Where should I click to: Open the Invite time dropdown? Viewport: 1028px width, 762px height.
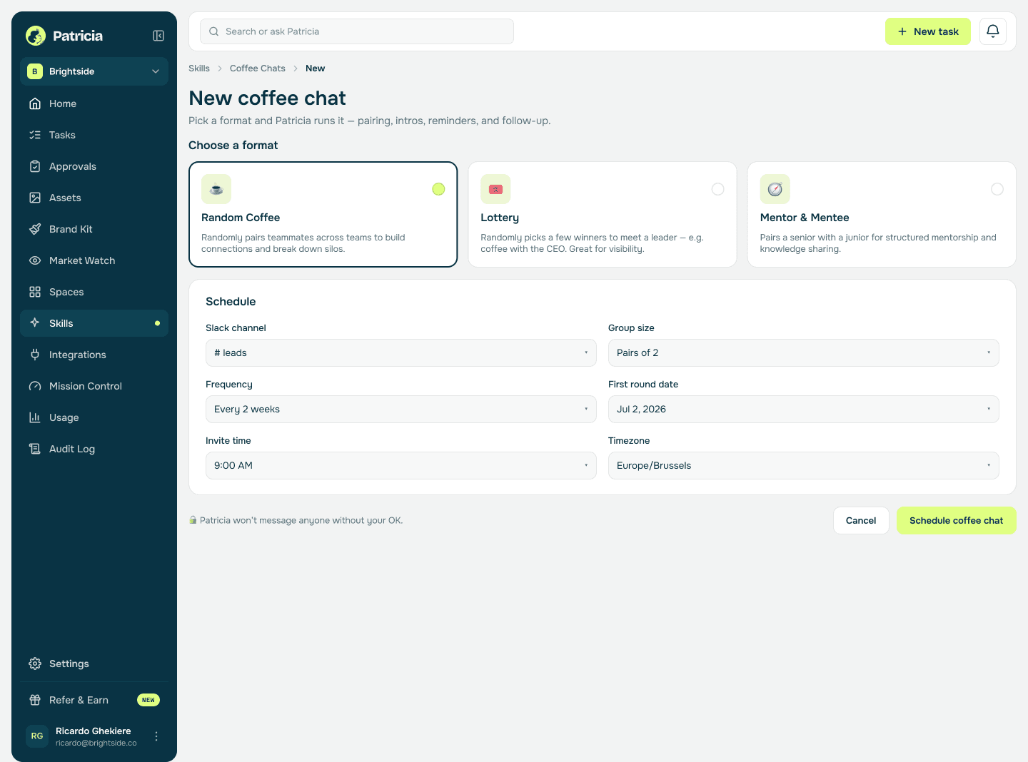coord(400,465)
